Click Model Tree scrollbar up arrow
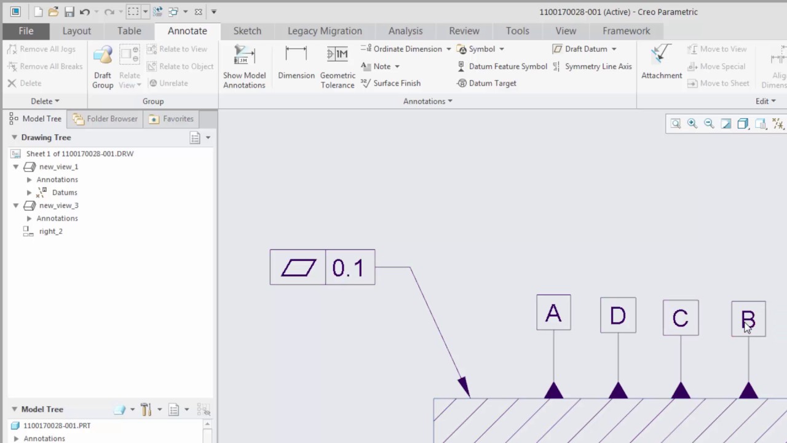Screen dimensions: 787x443 point(207,425)
